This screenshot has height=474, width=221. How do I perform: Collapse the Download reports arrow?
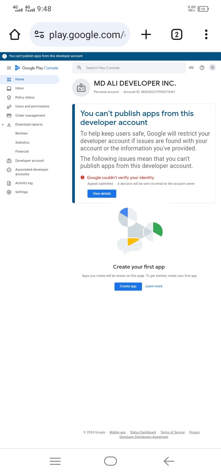3,125
